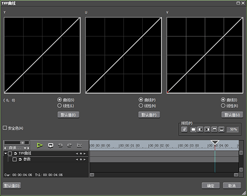Add keyframe diamond on YUV曲线 row

81,154
